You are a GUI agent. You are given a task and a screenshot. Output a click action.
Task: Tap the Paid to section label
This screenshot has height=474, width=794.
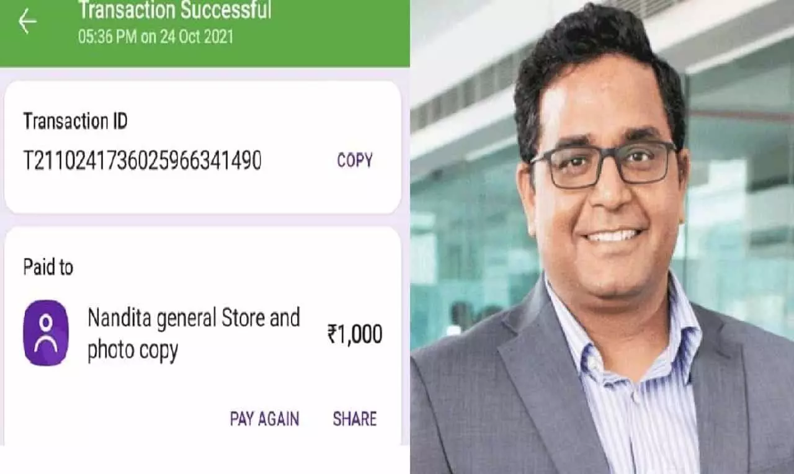click(48, 267)
